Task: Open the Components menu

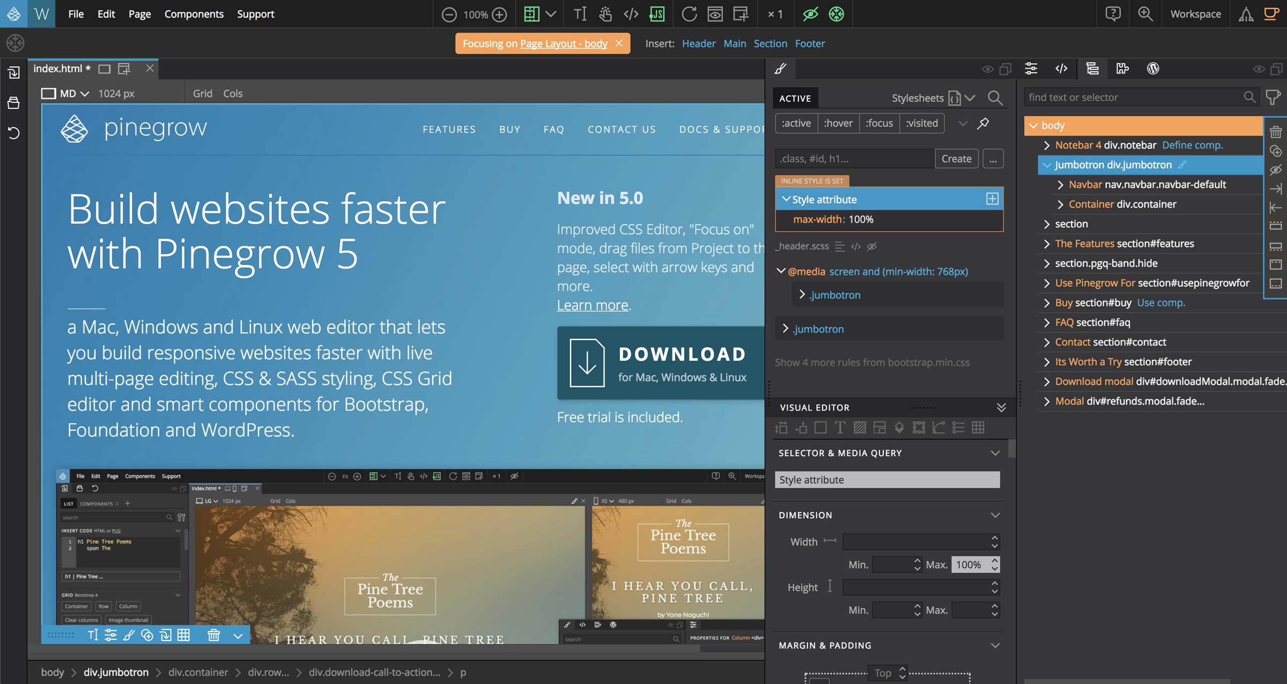Action: click(194, 14)
